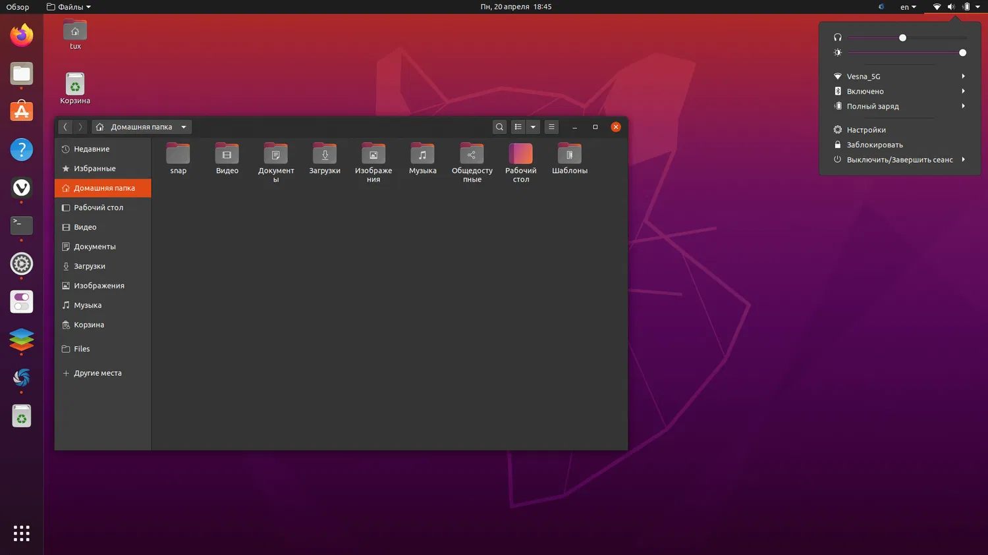Expand the Vesna_5G Wi-Fi submenu
The image size is (988, 555).
(963, 76)
